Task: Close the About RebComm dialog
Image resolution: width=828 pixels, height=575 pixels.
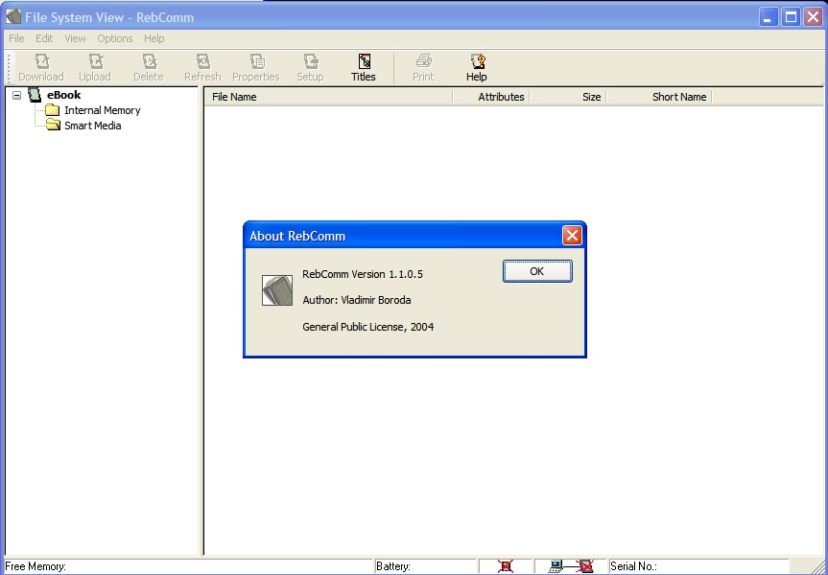Action: point(572,236)
